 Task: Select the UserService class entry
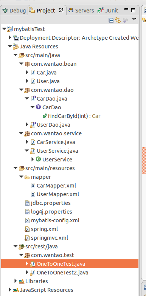[x=57, y=160]
